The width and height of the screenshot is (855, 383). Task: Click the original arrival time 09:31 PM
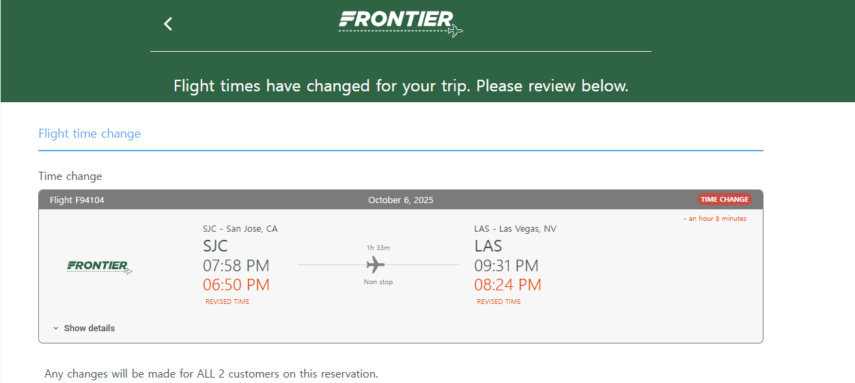point(507,266)
